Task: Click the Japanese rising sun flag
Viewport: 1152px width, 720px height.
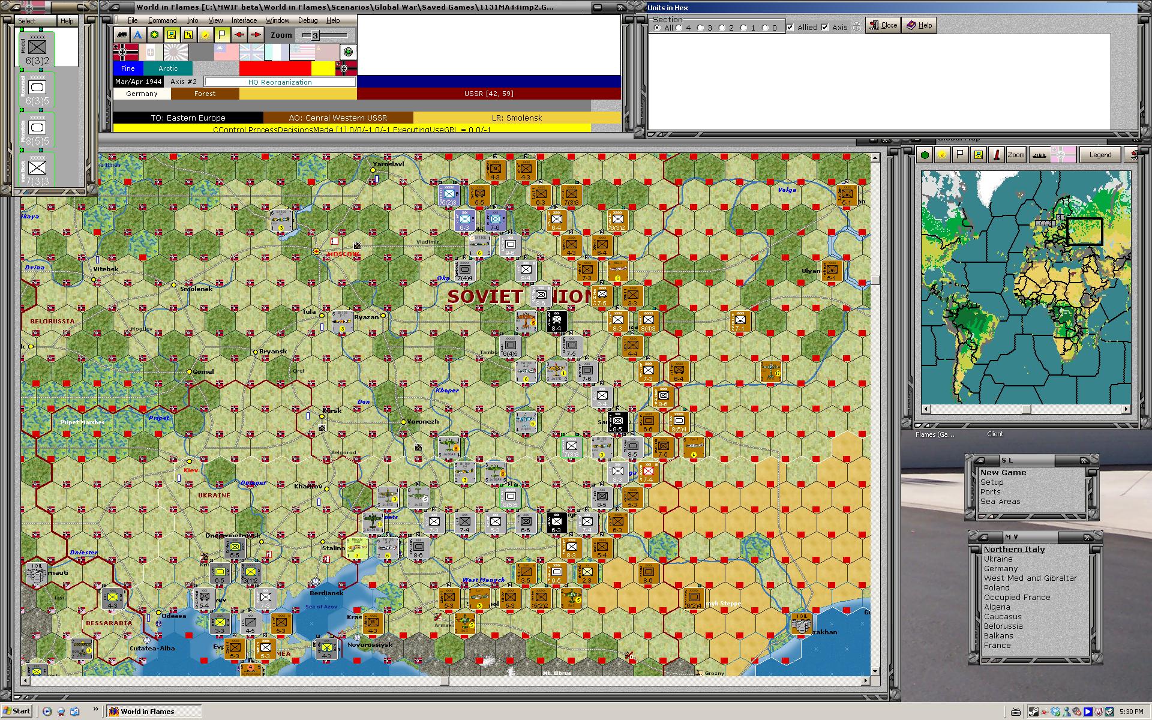Action: pos(176,52)
